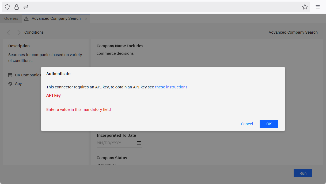Open the site permissions settings icon

(x=26, y=7)
